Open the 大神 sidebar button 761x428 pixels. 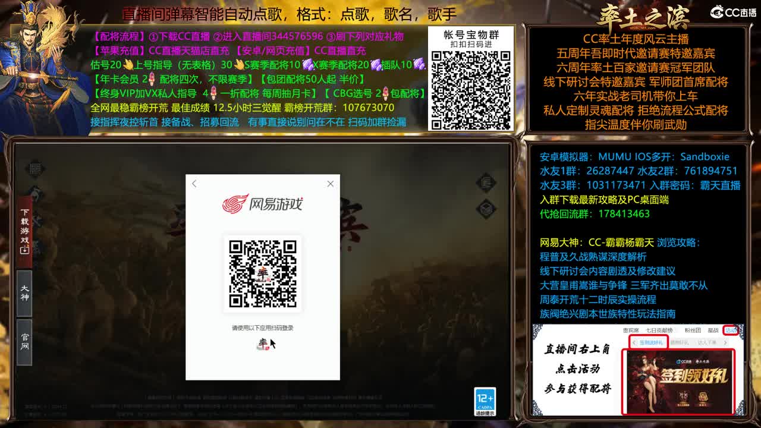(24, 292)
